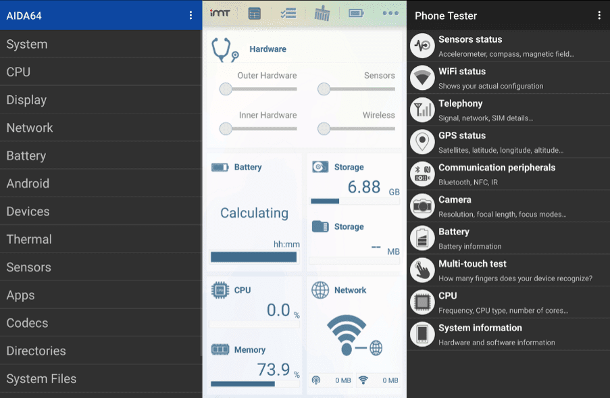Open WiFi status icon in Phone Tester
The image size is (610, 398).
[x=422, y=78]
